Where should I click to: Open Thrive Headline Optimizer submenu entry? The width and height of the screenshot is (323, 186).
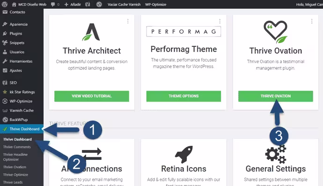tap(15, 157)
